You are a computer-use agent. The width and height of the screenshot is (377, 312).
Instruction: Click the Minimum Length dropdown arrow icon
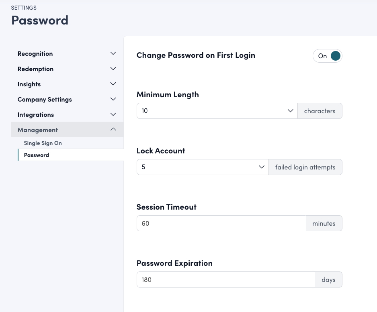[x=291, y=111]
